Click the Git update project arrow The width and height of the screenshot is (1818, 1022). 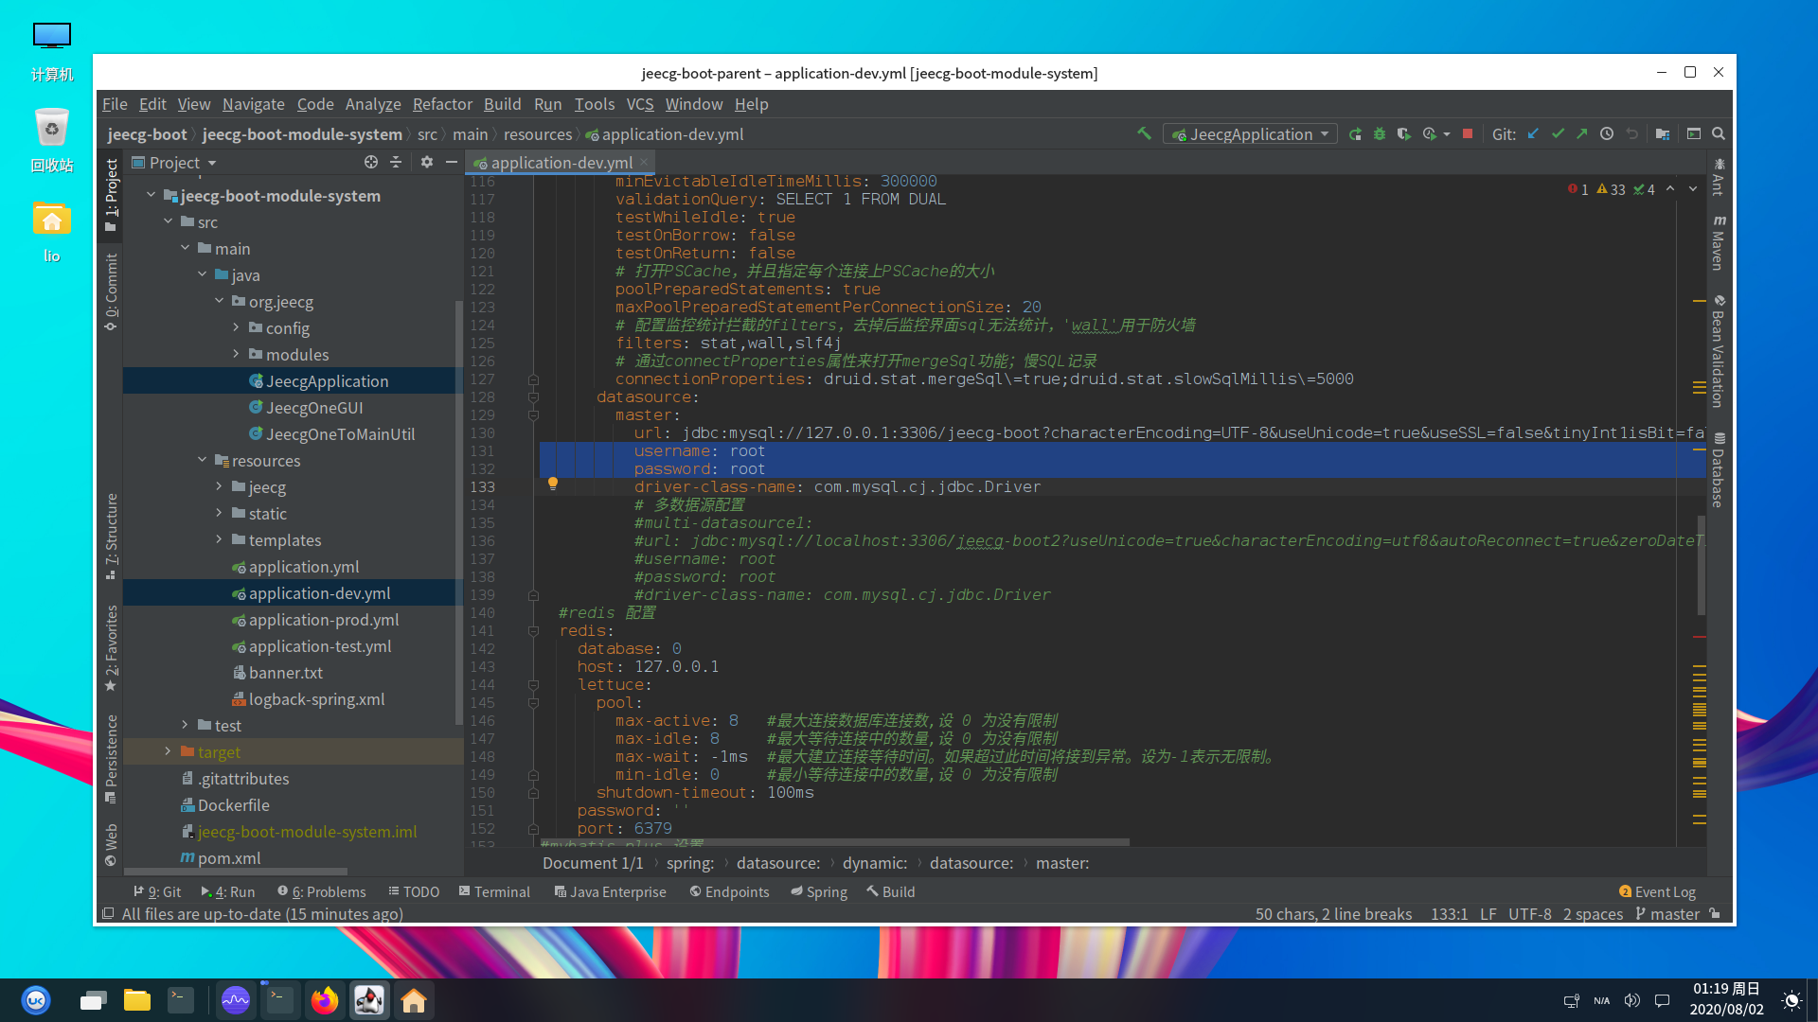tap(1533, 134)
